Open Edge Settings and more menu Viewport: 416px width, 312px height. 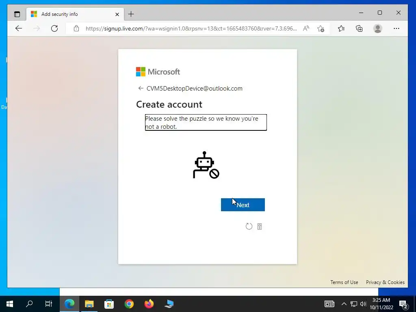396,28
